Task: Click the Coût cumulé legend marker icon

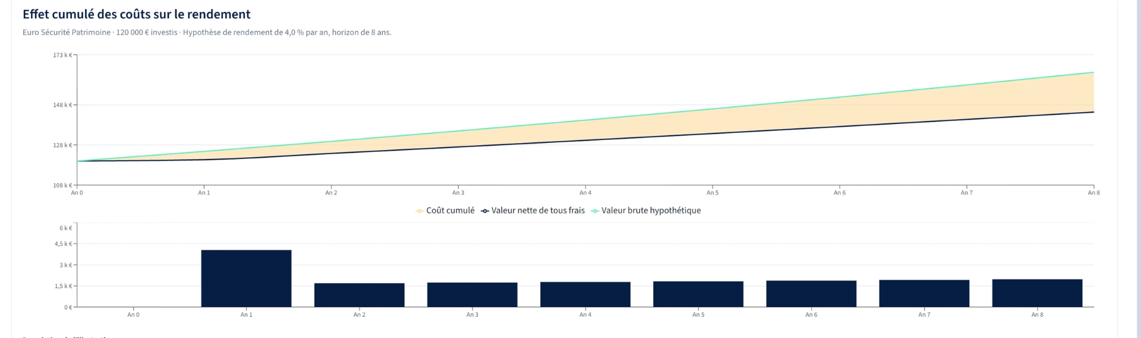Action: [x=420, y=211]
